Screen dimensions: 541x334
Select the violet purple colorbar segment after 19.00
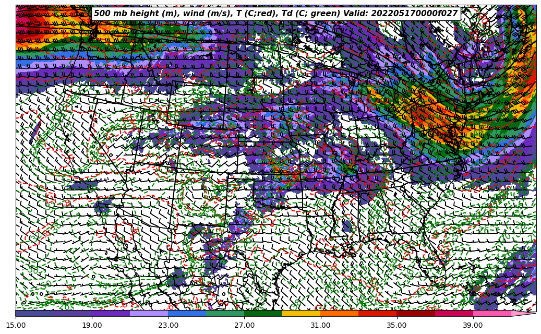[111, 313]
